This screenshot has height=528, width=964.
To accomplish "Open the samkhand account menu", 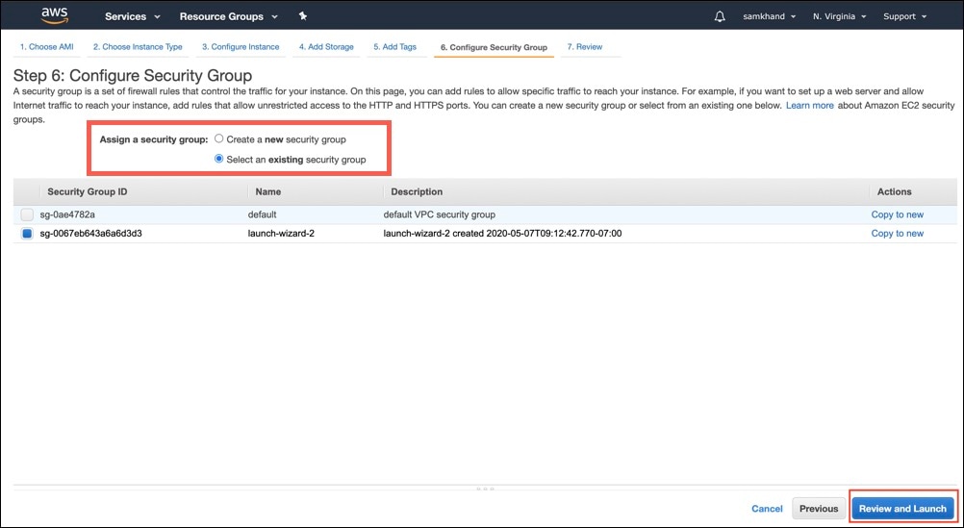I will point(770,16).
